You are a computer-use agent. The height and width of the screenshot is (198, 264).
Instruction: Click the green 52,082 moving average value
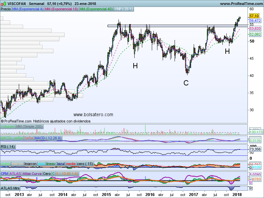click(255, 34)
